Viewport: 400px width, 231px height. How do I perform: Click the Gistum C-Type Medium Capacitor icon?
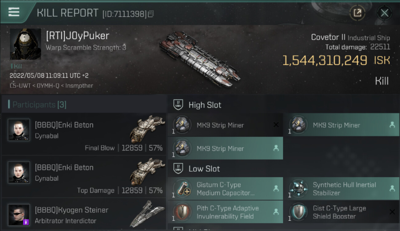182,188
